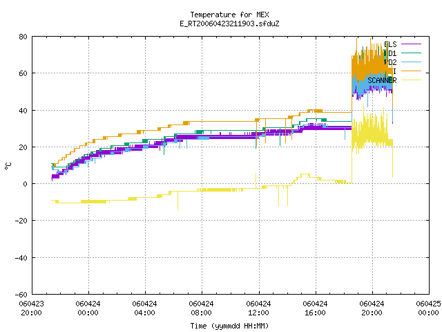Image resolution: width=442 pixels, height=332 pixels.
Task: Click the 060423 20:00 x-axis tick label
Action: [31, 308]
